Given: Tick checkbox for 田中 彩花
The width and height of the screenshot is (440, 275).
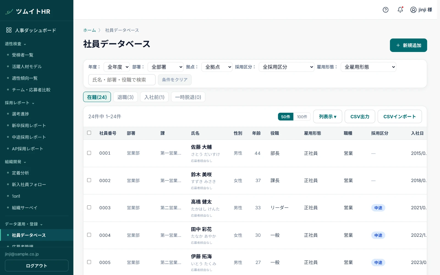Looking at the screenshot, I should [89, 235].
